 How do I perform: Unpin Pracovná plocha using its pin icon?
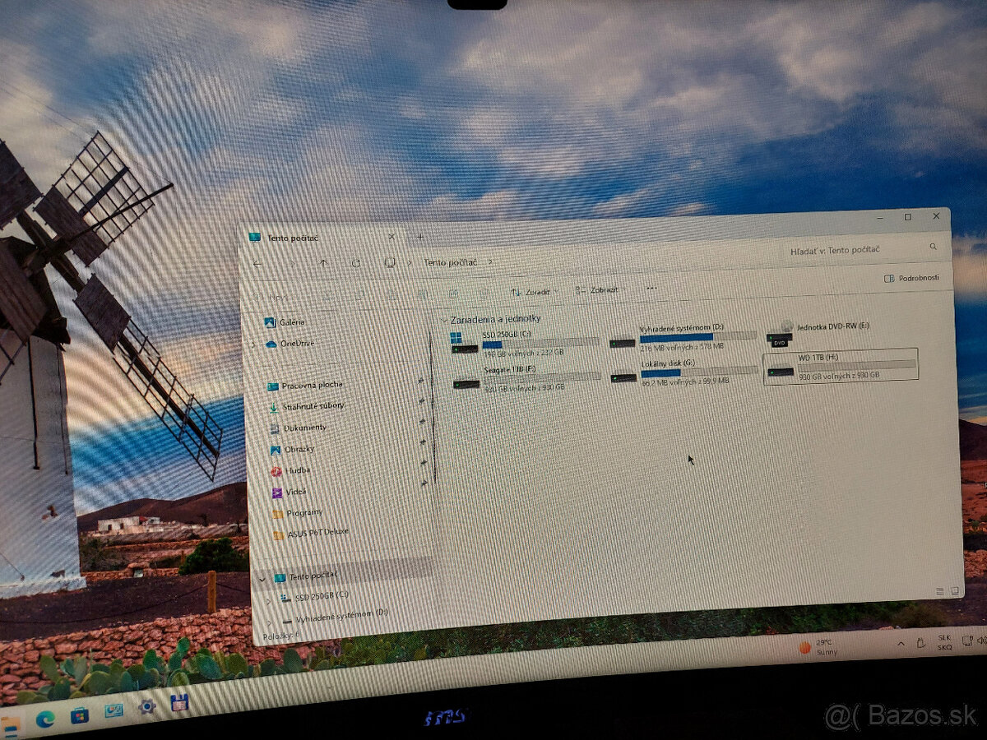click(421, 381)
